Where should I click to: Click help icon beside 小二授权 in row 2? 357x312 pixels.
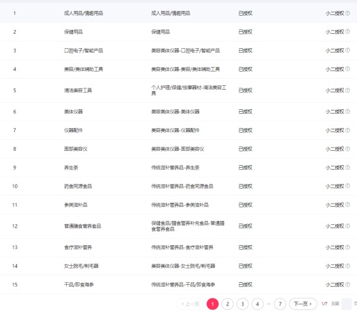click(348, 32)
